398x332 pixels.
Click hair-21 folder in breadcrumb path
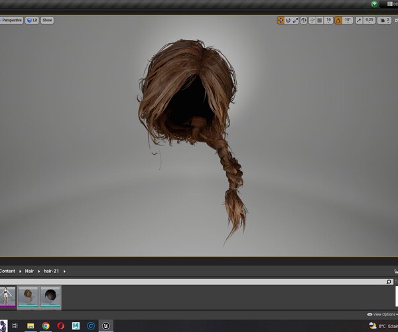click(x=51, y=271)
